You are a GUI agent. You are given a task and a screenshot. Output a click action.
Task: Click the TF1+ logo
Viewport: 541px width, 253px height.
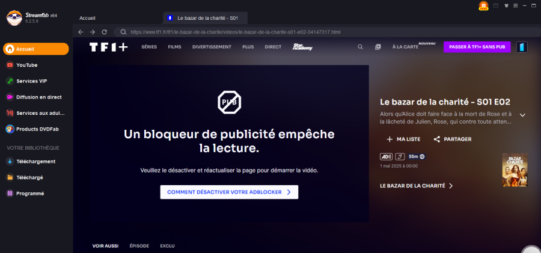tap(109, 47)
